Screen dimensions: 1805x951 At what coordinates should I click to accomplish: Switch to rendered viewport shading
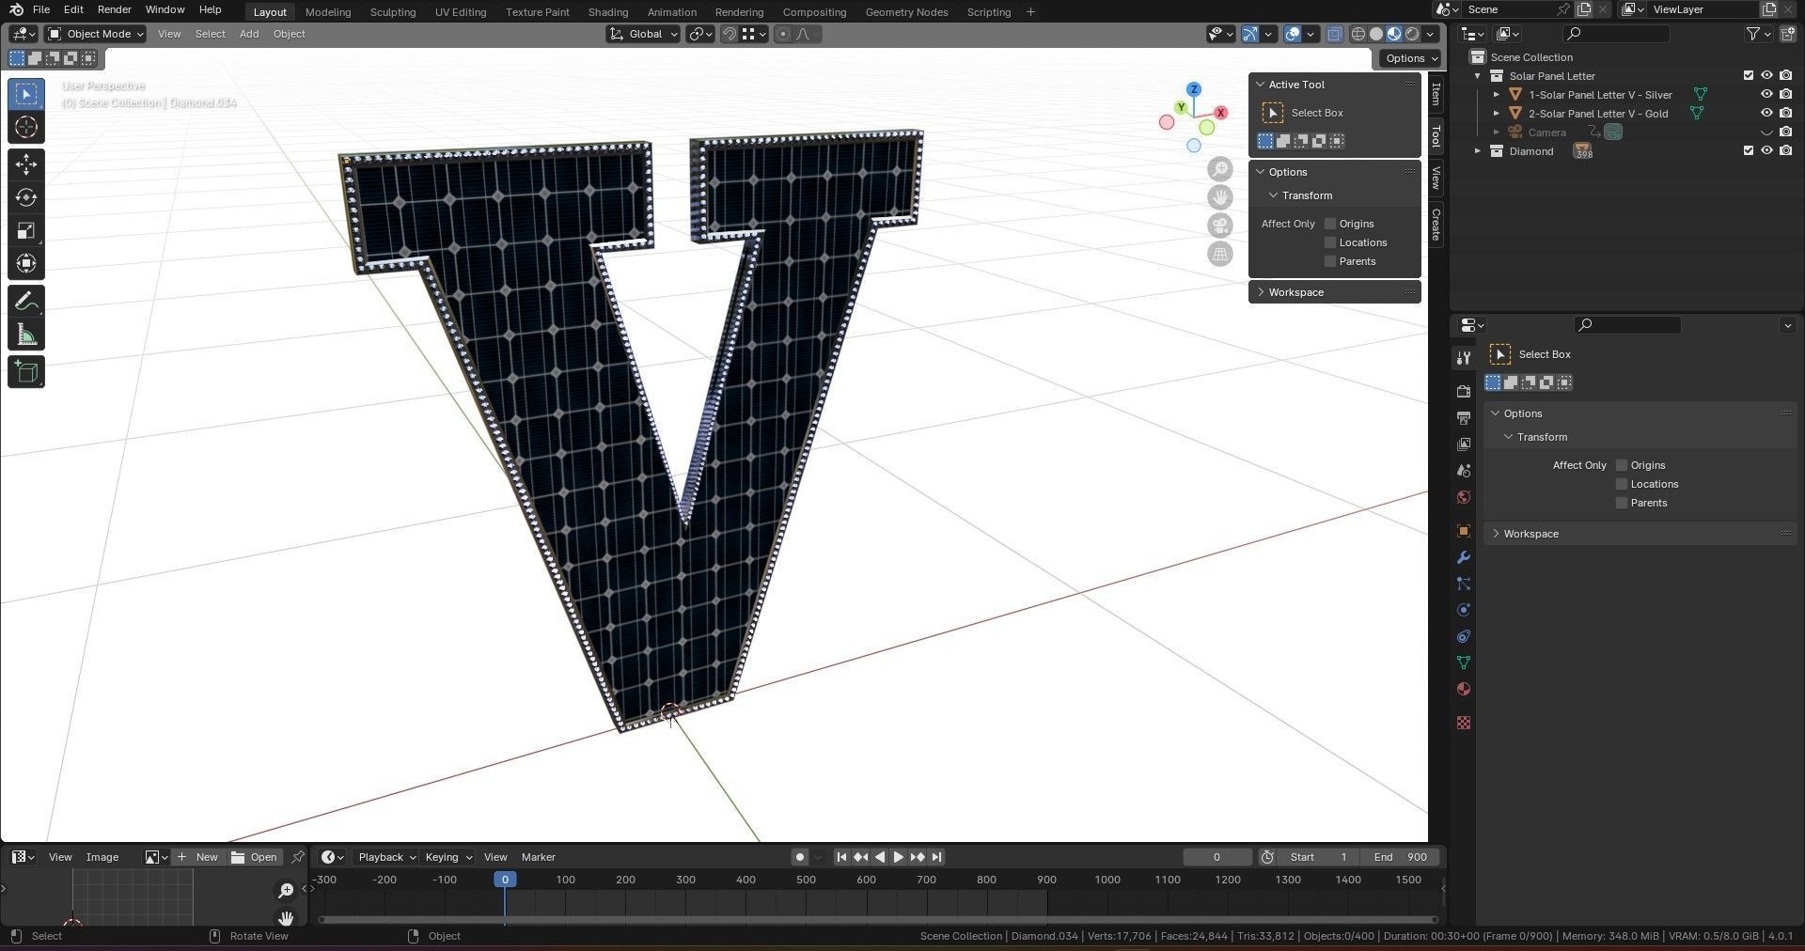point(1412,34)
